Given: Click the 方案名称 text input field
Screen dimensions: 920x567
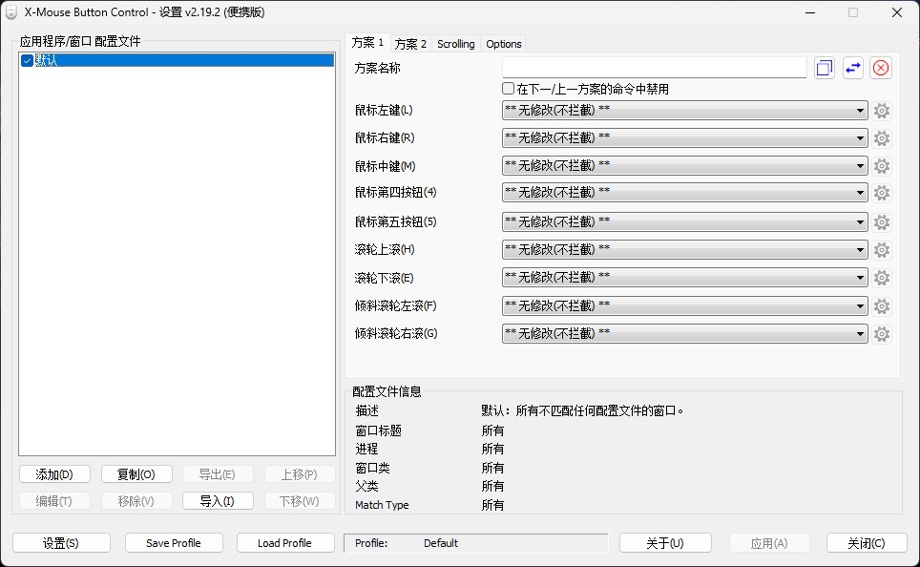Looking at the screenshot, I should tap(654, 68).
